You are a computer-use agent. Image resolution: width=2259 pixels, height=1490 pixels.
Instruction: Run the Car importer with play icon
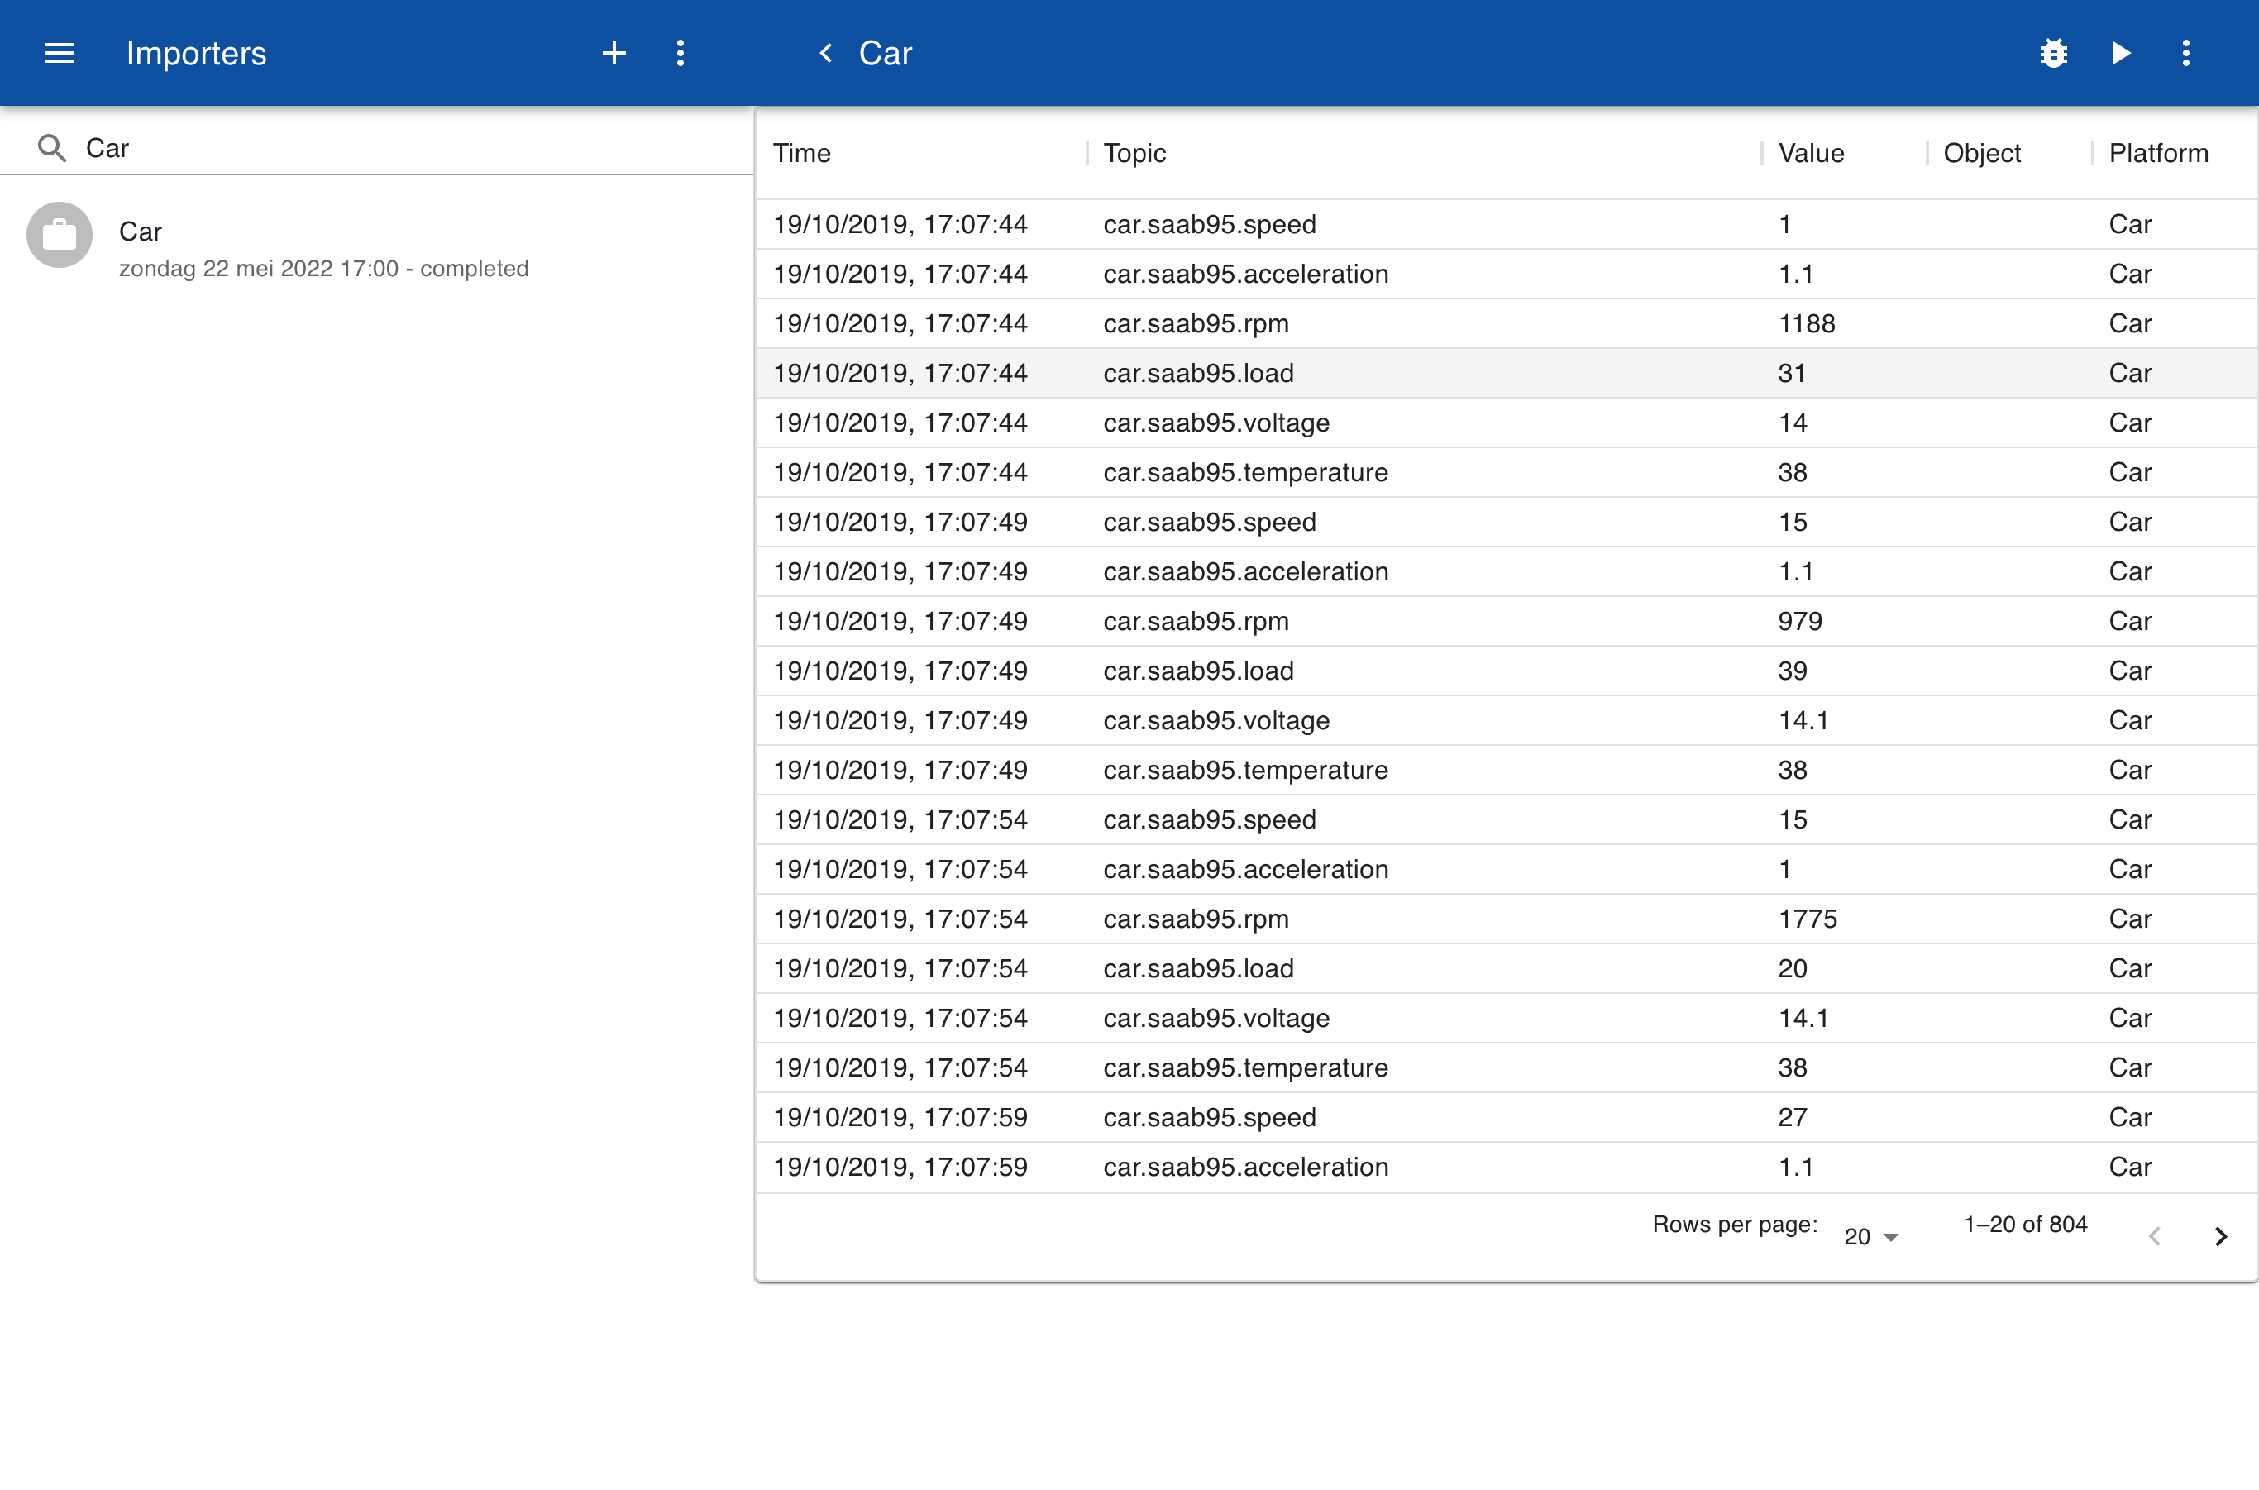click(x=2121, y=53)
